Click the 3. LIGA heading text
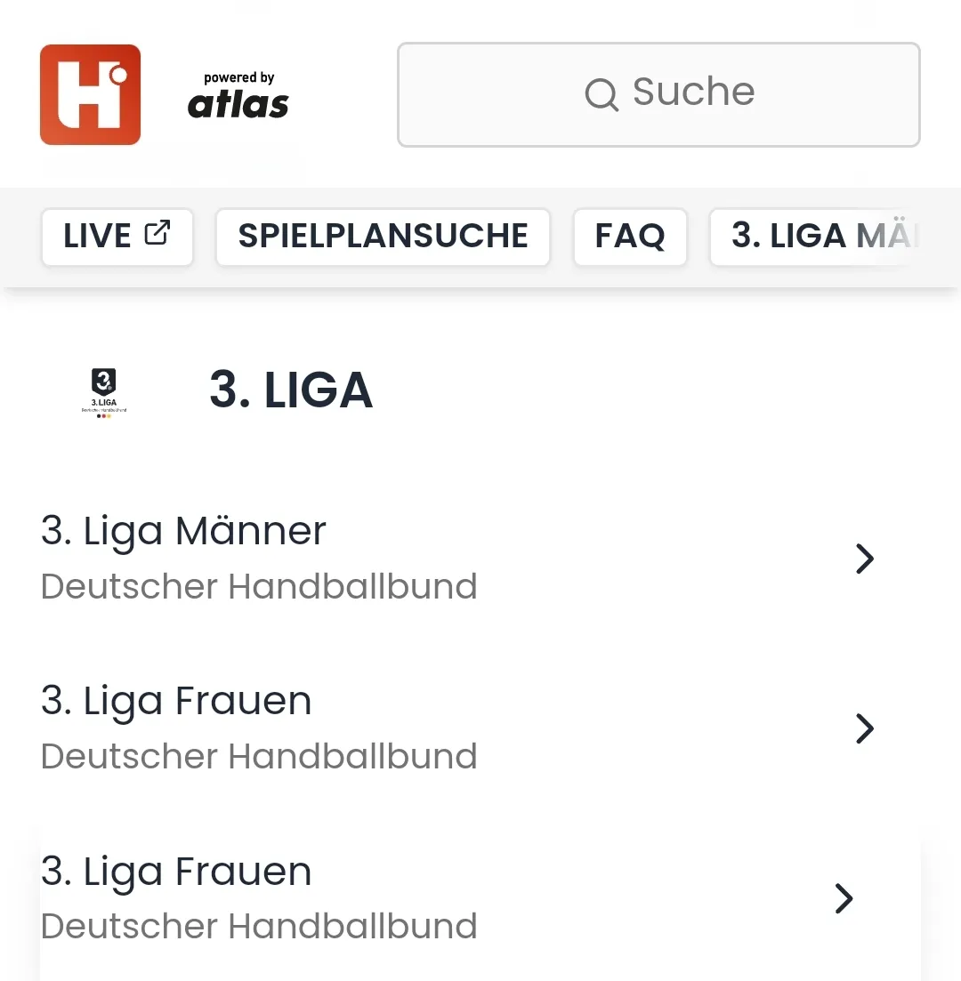The width and height of the screenshot is (961, 981). (291, 391)
